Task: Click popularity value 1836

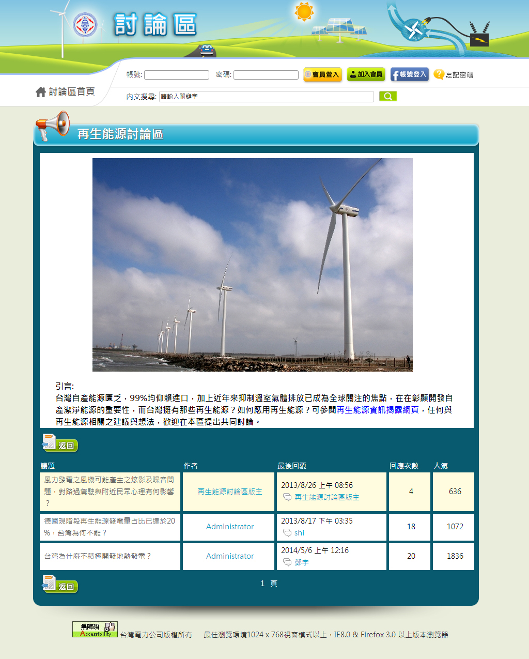Action: click(455, 556)
